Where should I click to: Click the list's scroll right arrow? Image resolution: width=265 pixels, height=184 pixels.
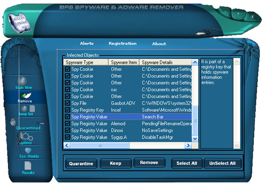188,145
